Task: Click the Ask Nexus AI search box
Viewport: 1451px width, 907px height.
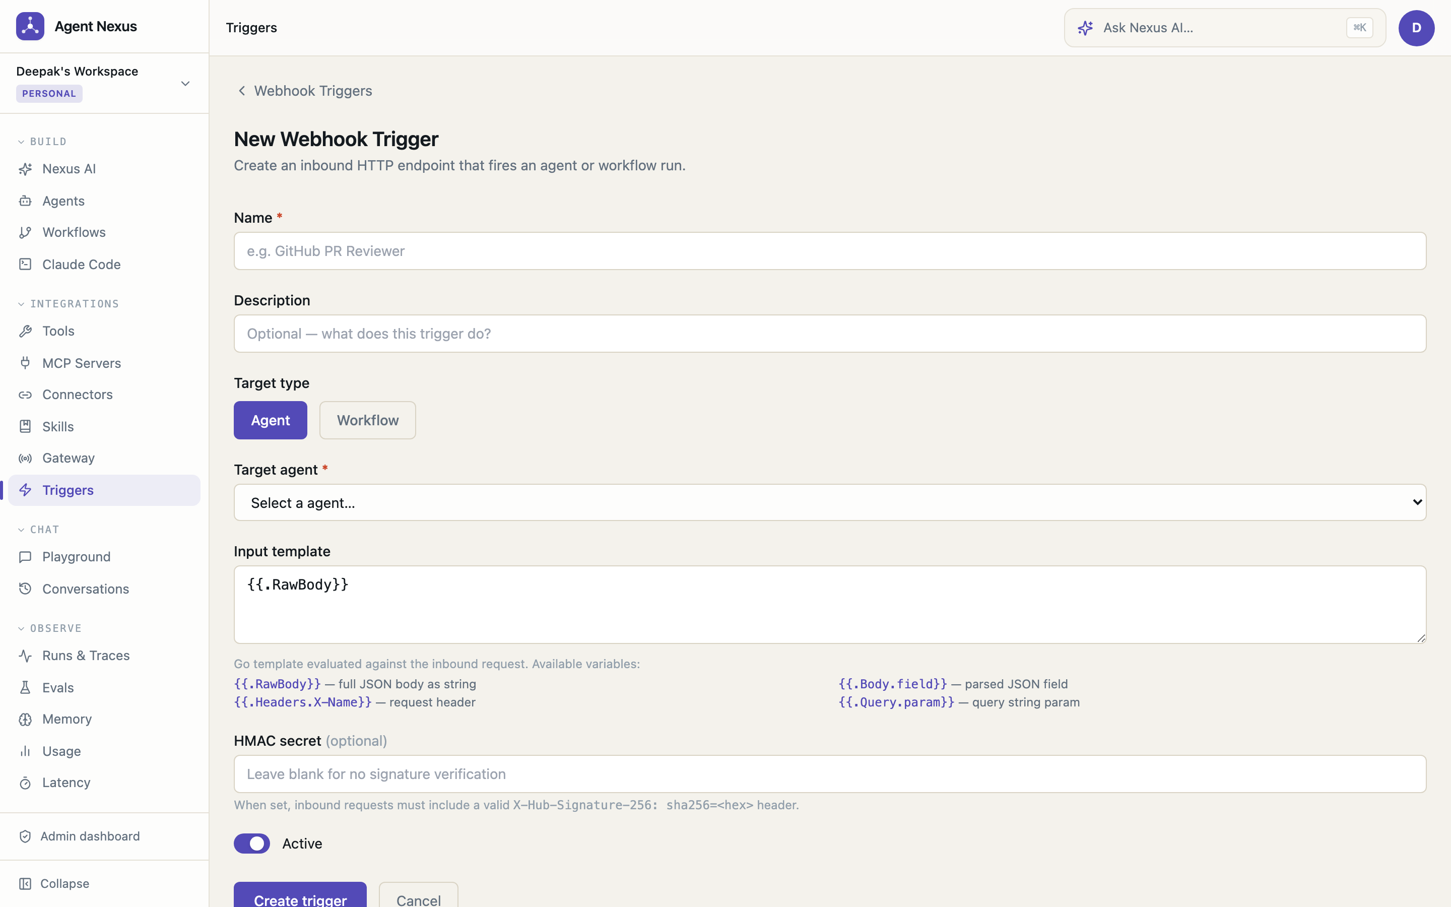Action: click(1224, 28)
